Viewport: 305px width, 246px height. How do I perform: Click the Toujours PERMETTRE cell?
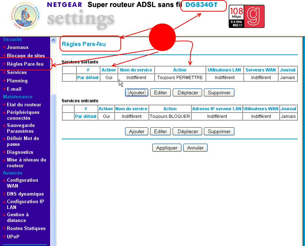click(x=180, y=78)
